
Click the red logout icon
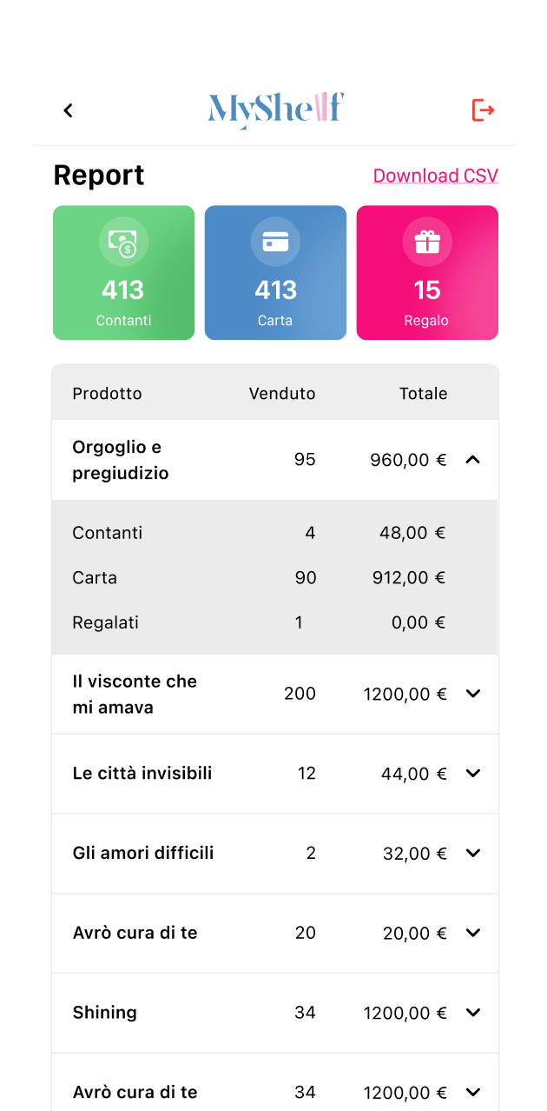coord(483,110)
